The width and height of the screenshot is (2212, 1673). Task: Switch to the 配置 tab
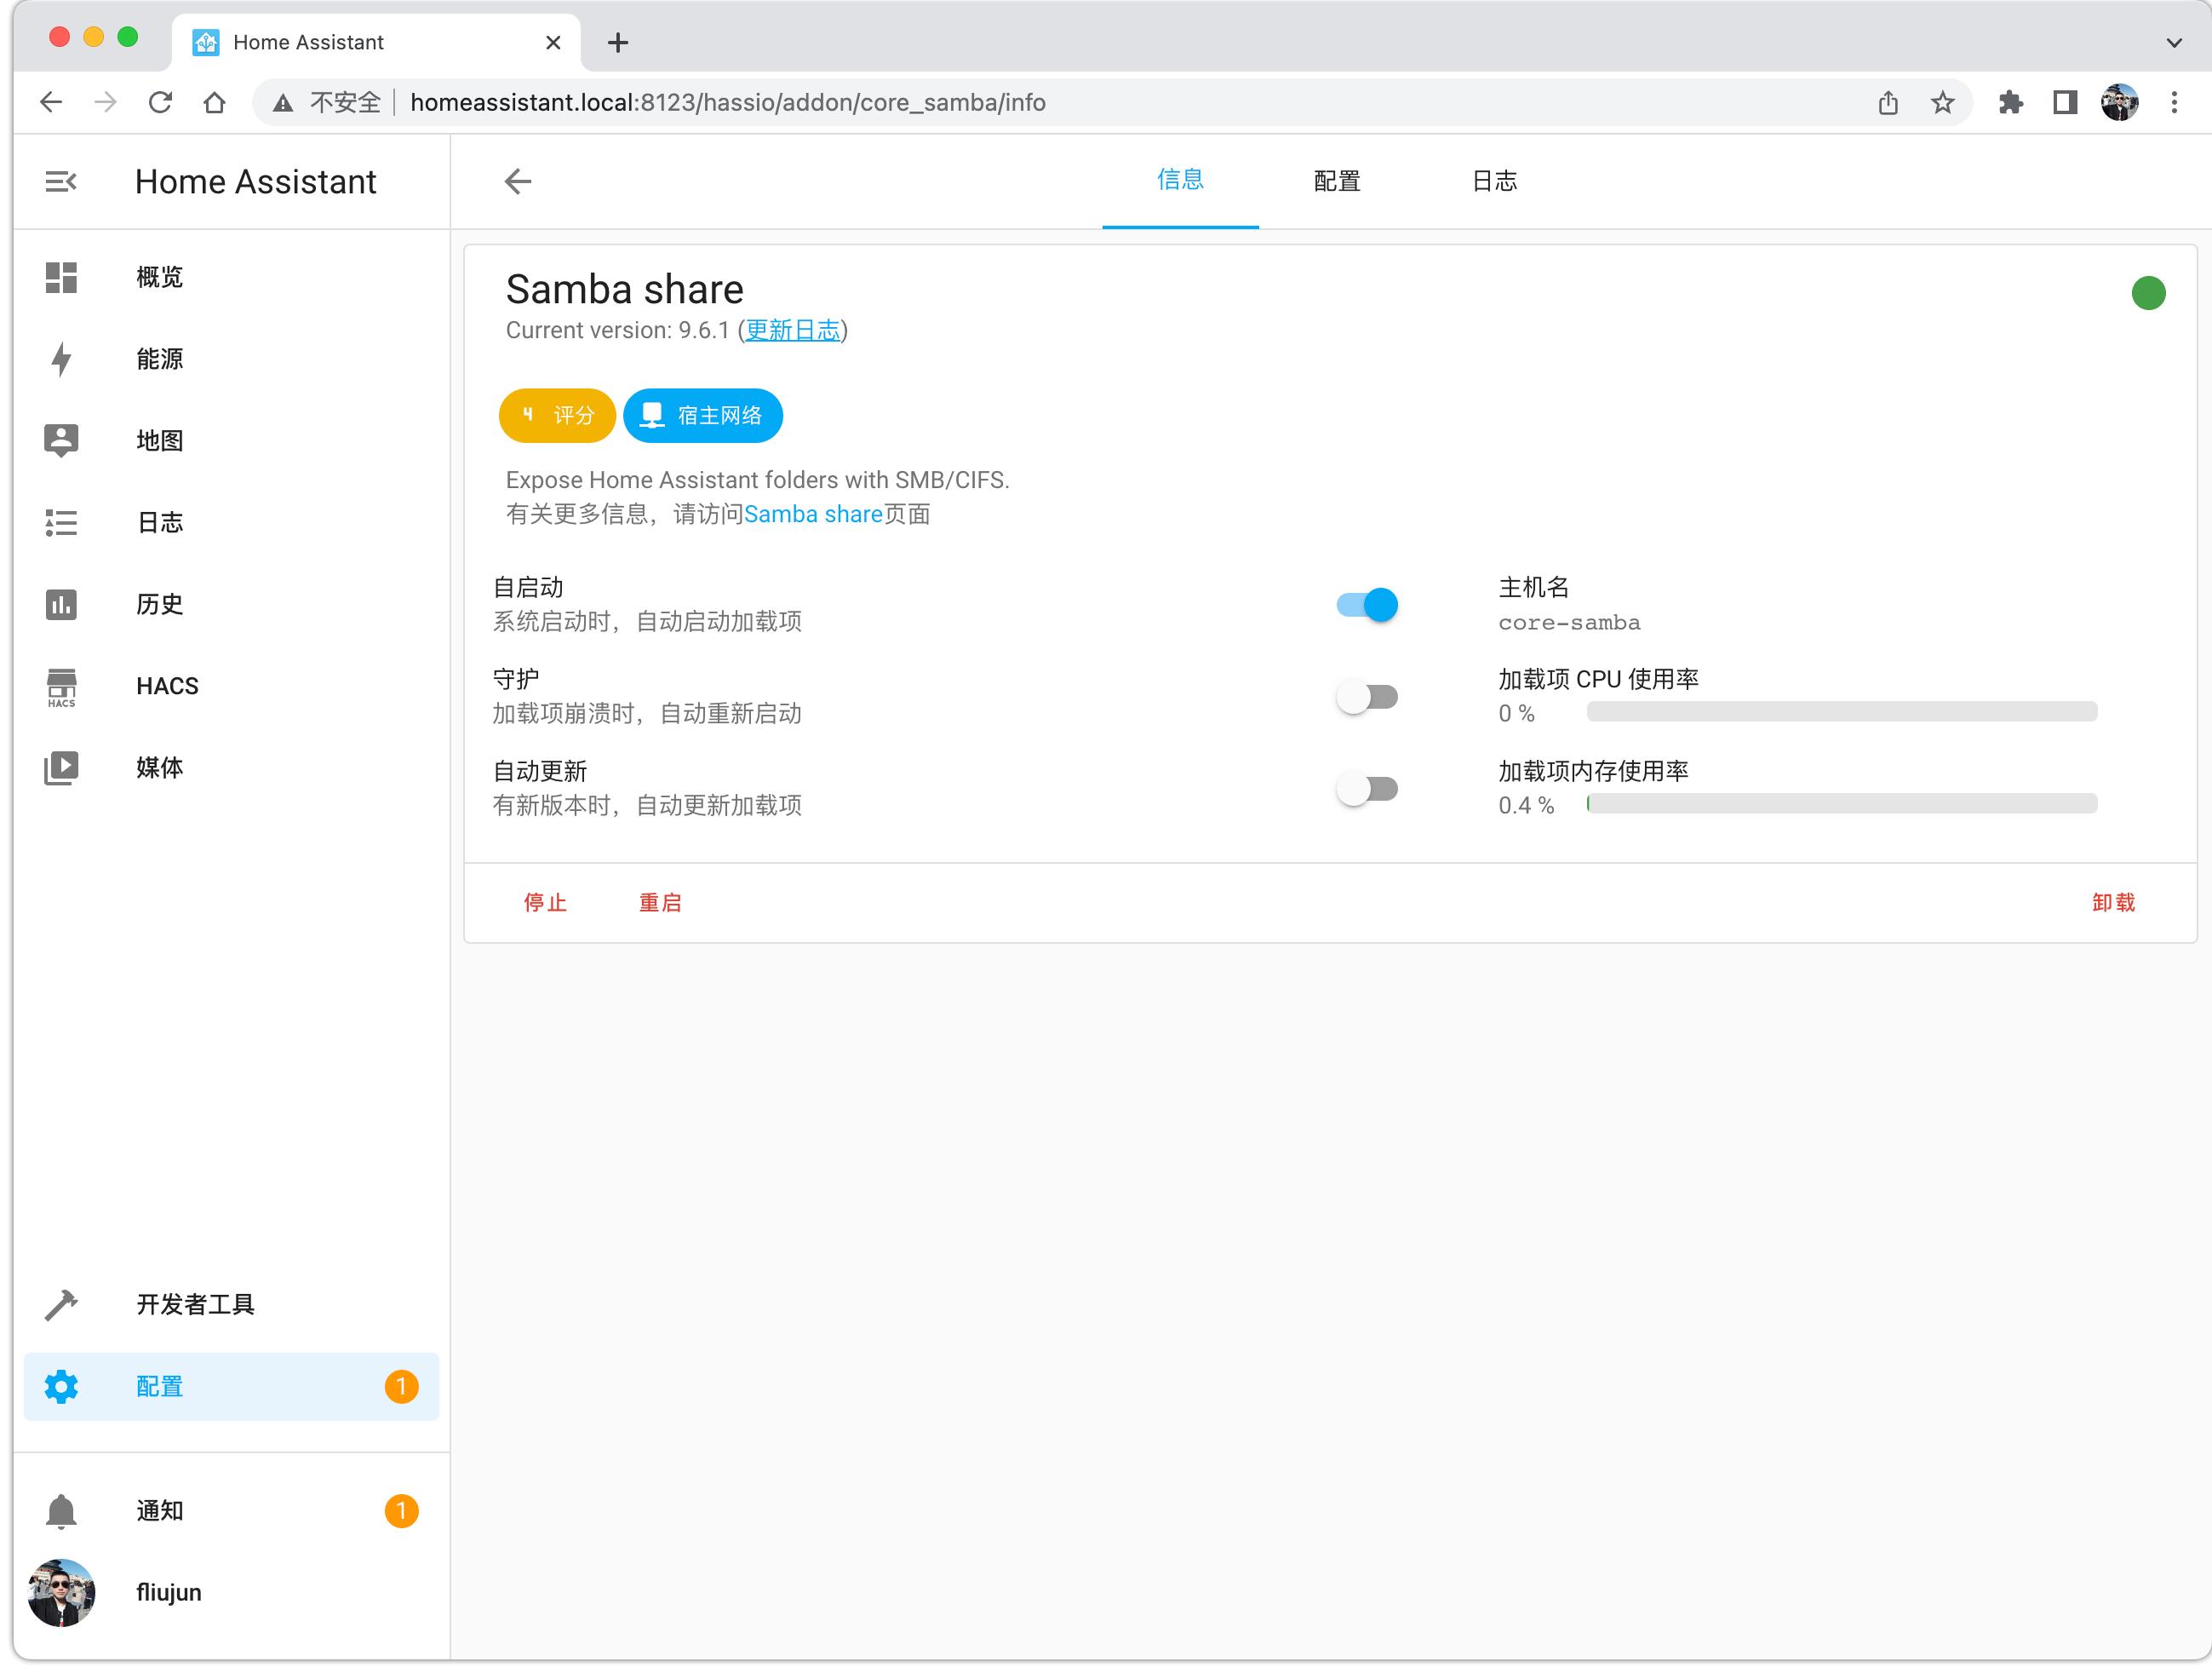[x=1336, y=181]
